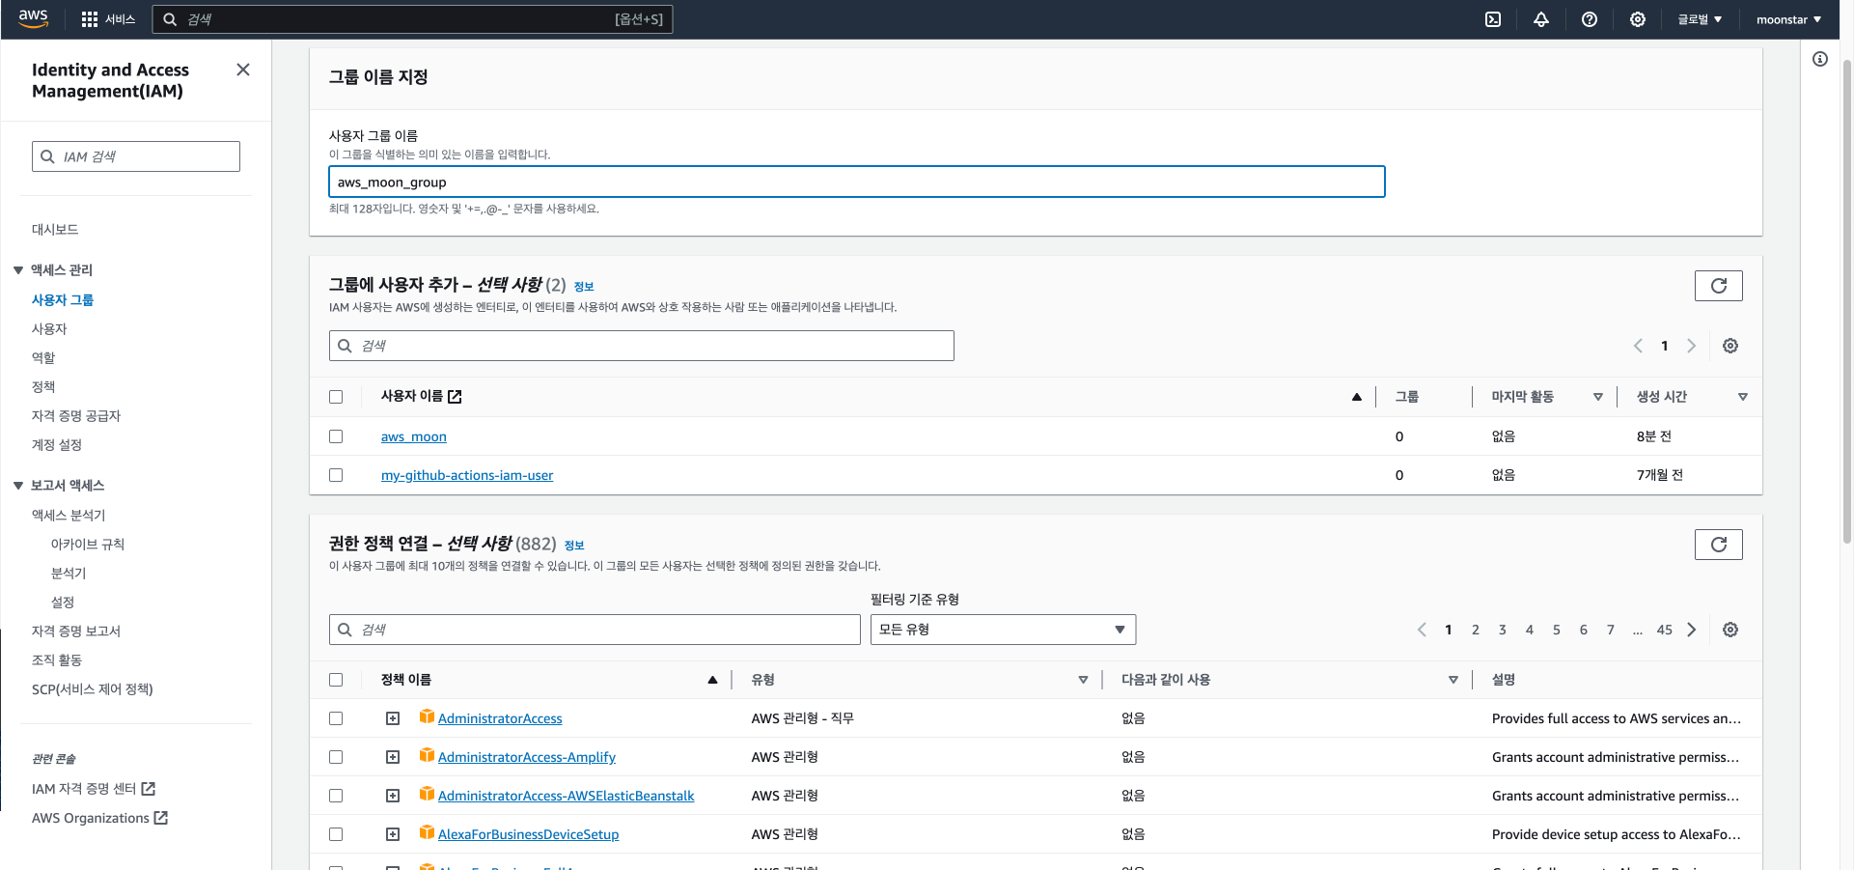Check the my-github-actions-iam-user checkbox
Viewport: 1854px width, 870px height.
pos(336,475)
